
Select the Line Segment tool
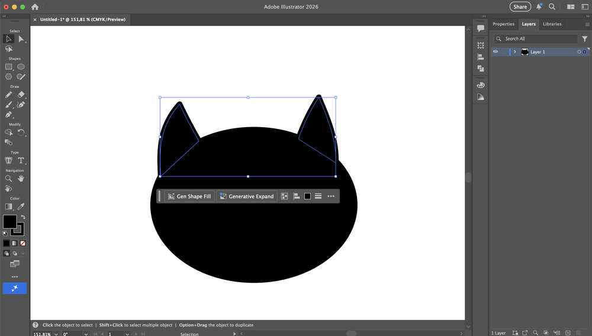(21, 76)
